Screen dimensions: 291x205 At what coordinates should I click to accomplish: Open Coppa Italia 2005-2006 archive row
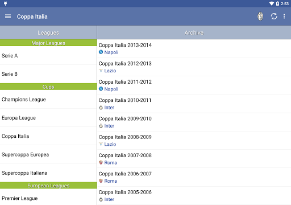194,195
